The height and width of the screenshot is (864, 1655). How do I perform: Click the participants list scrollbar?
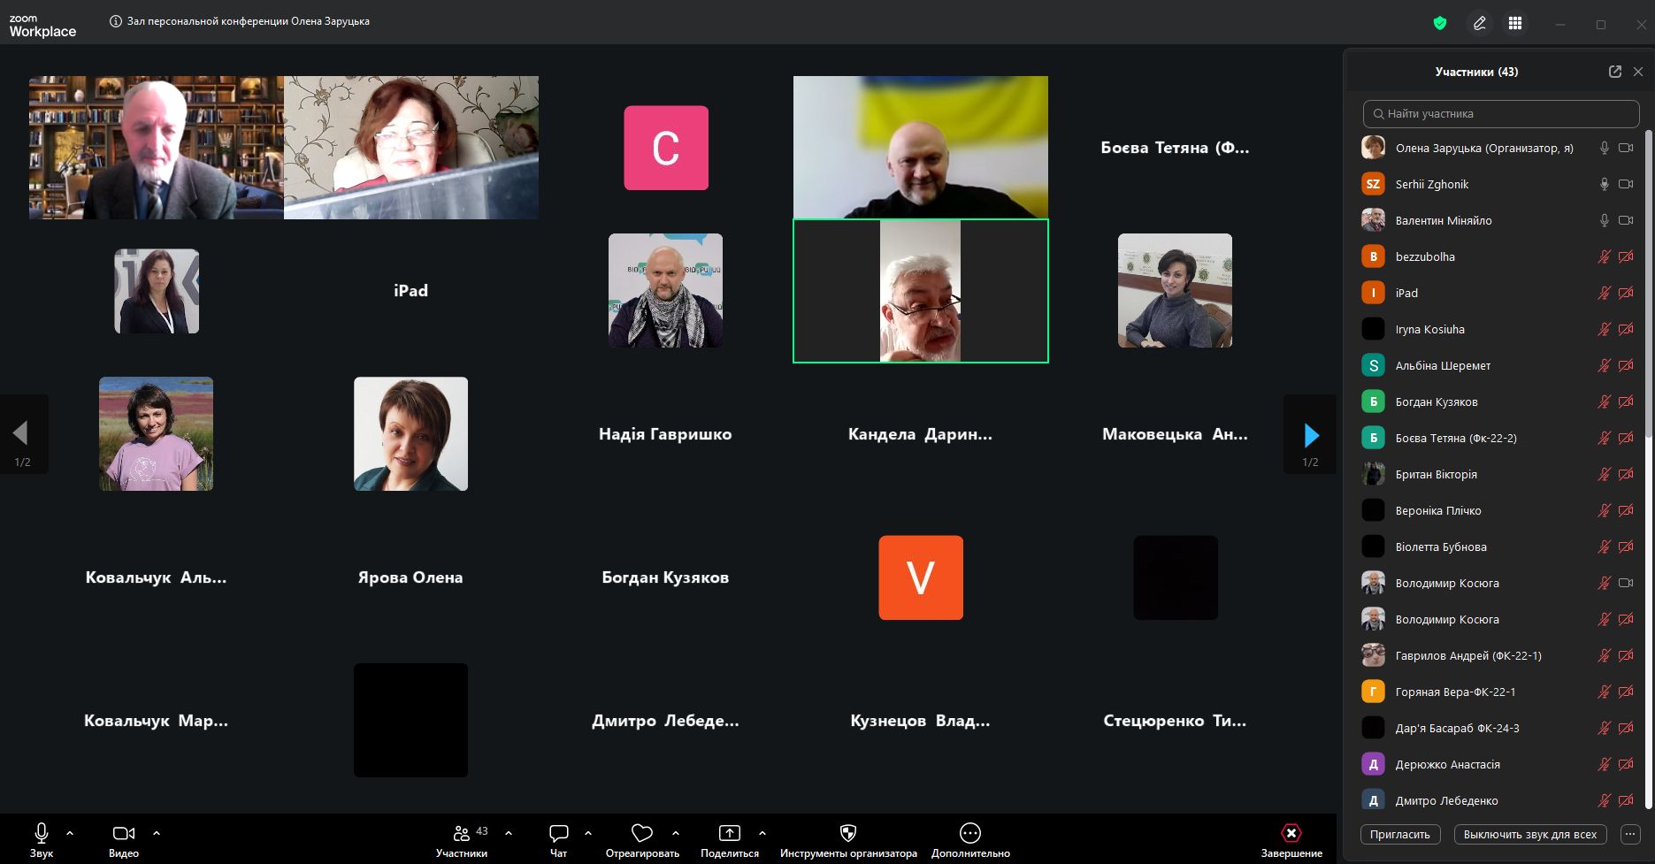pyautogui.click(x=1648, y=283)
